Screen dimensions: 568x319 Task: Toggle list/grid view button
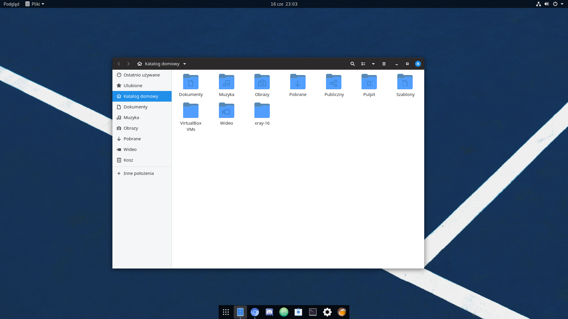click(x=363, y=64)
